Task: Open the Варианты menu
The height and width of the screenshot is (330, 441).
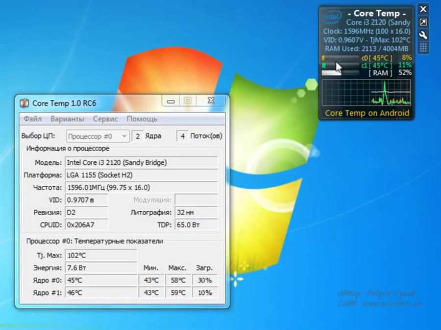Action: 67,119
